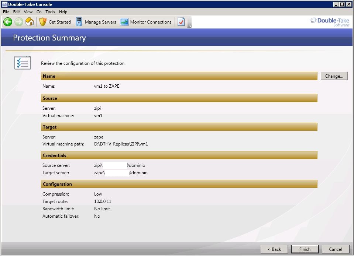This screenshot has width=354, height=256.
Task: Open the File menu
Action: click(x=6, y=12)
